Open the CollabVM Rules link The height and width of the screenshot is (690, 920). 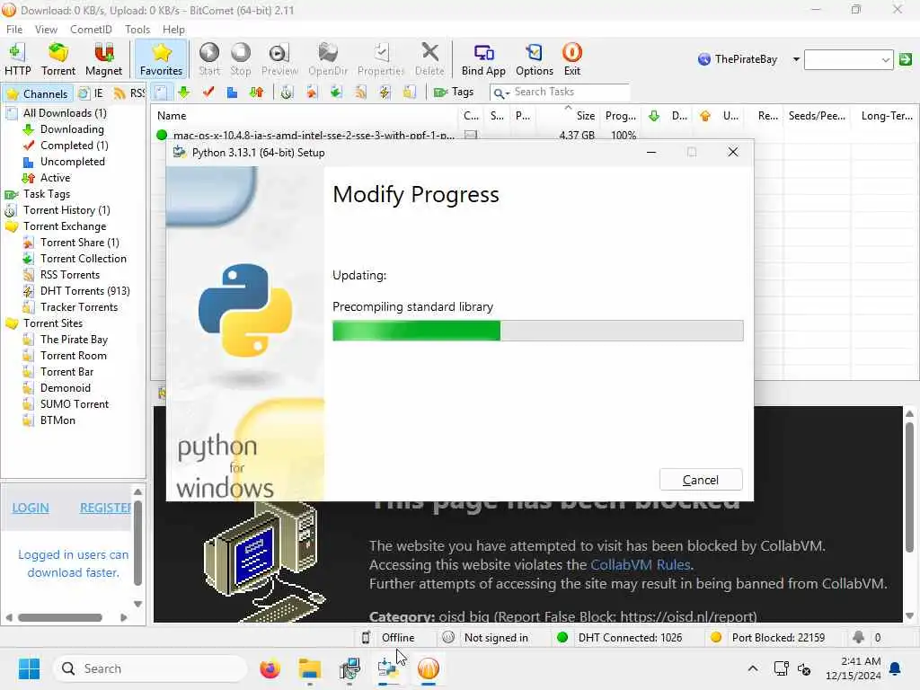point(640,564)
